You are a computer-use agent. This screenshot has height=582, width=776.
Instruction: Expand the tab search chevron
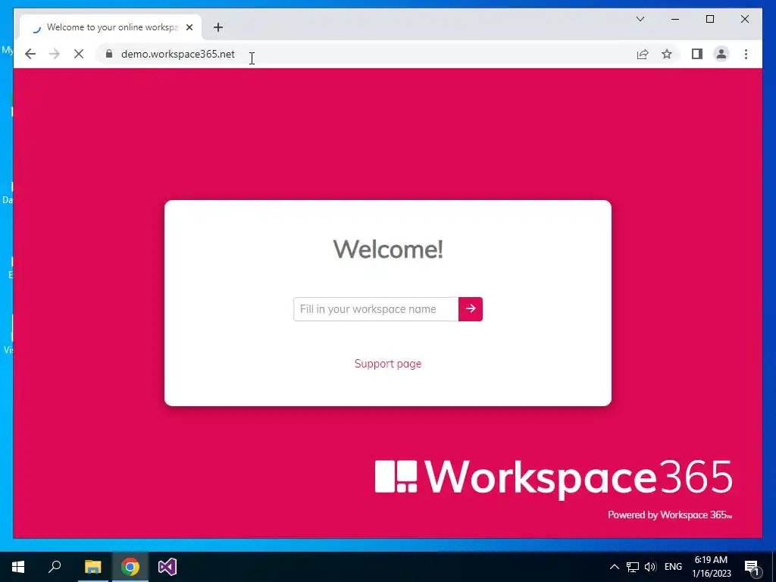(640, 19)
